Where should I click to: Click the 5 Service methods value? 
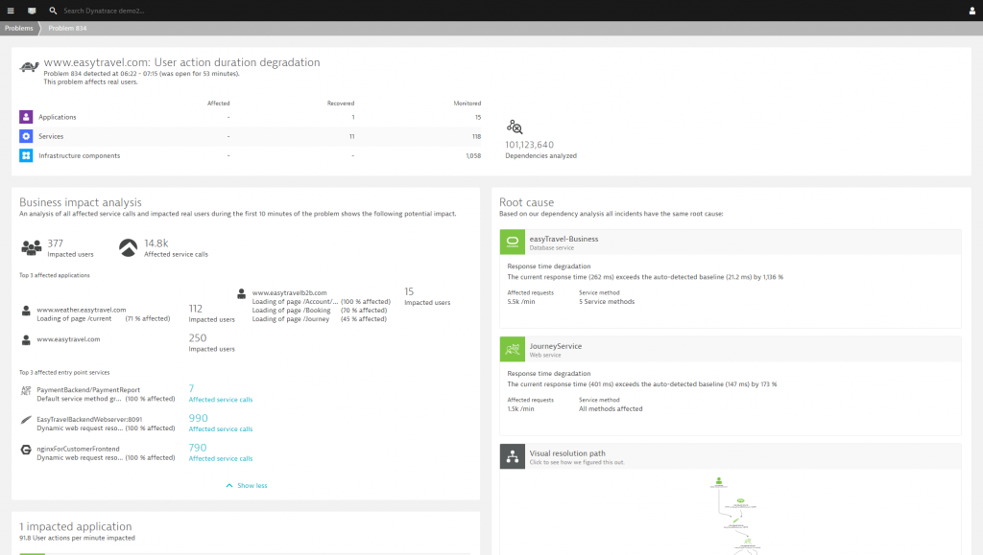point(607,302)
